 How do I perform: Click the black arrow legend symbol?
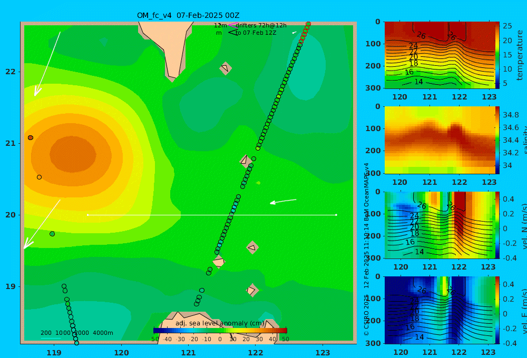click(233, 33)
